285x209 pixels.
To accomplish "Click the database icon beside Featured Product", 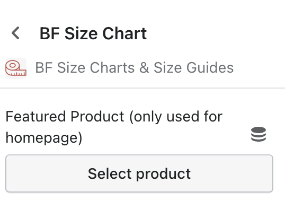I will pyautogui.click(x=259, y=134).
